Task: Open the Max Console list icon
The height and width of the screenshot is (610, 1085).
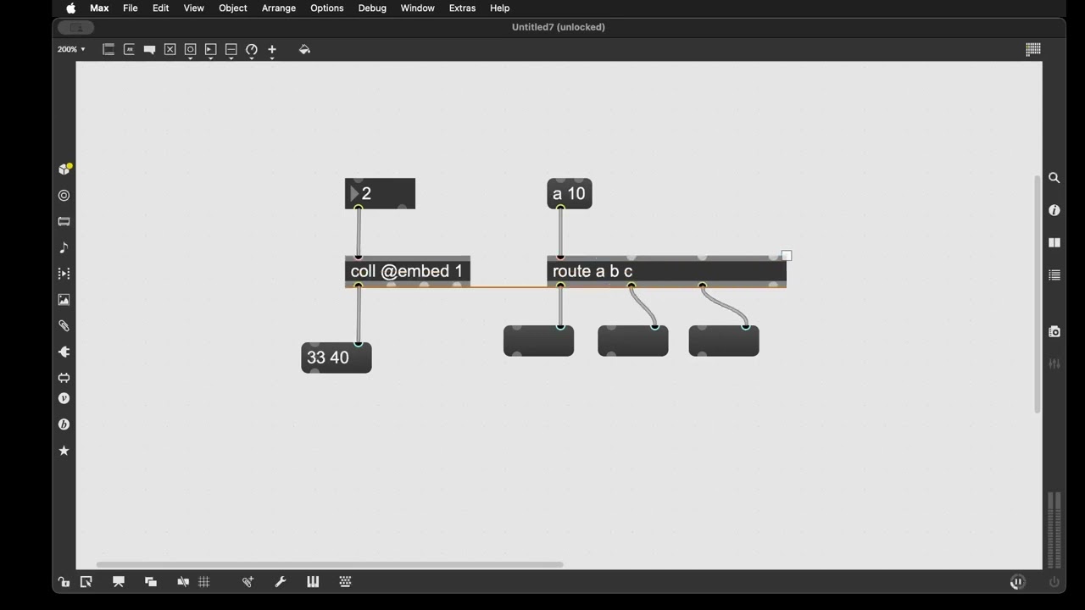Action: [x=1054, y=275]
